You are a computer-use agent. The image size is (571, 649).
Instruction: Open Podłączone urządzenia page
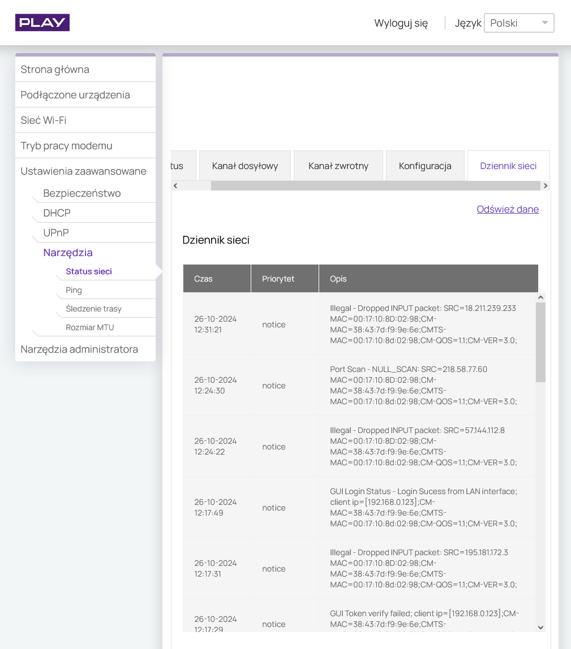[75, 95]
